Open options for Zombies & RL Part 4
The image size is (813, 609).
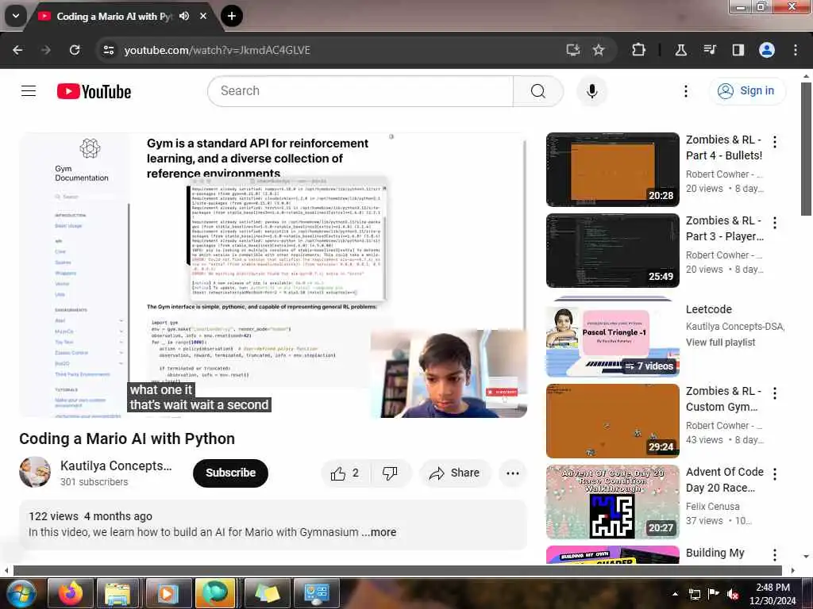775,141
